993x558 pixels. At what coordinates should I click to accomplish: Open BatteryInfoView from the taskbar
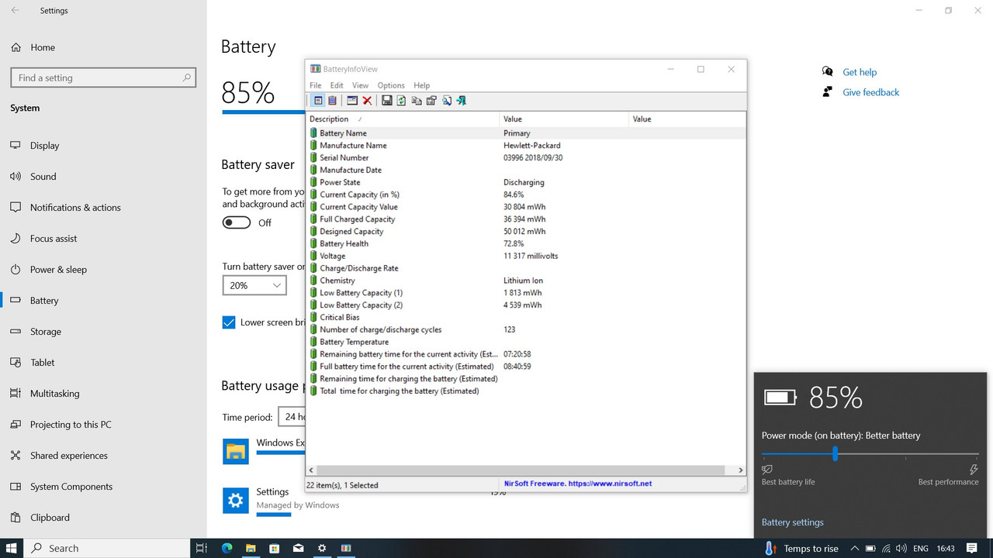pos(345,548)
